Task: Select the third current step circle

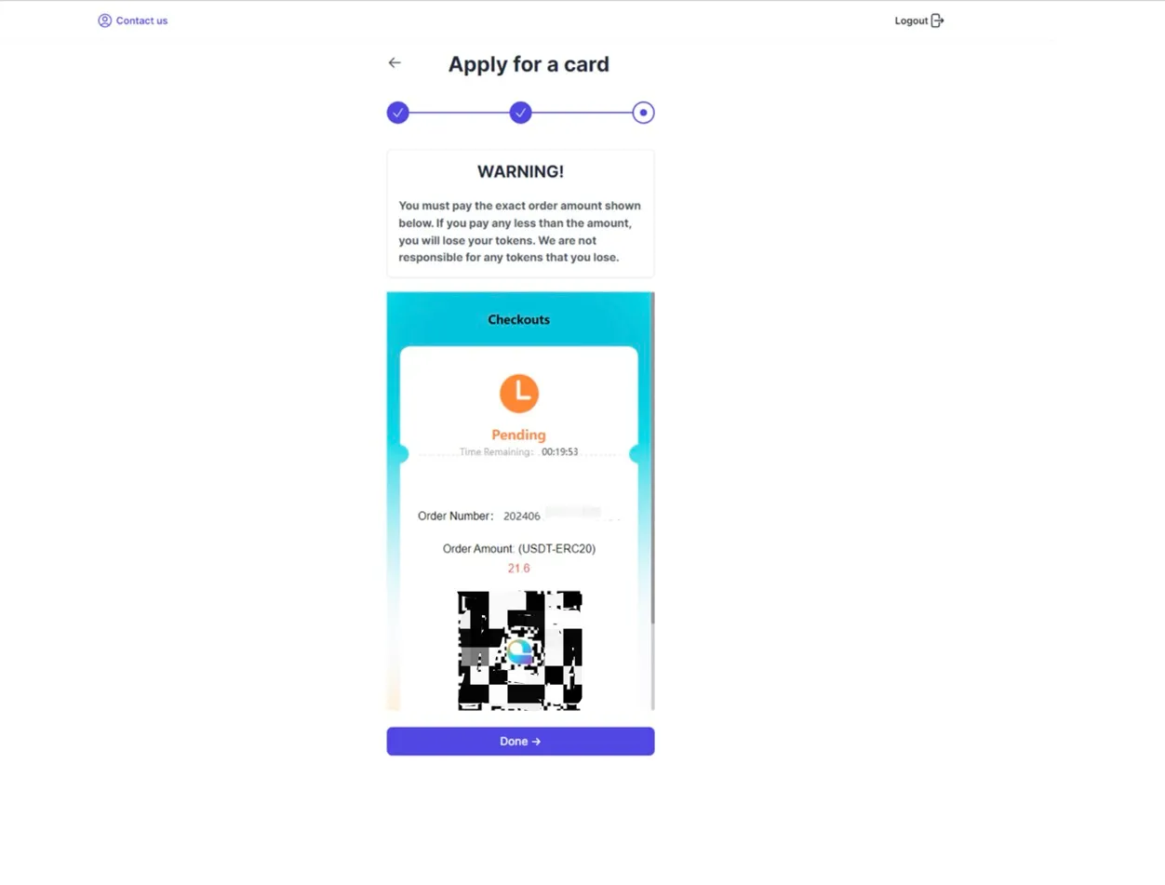Action: tap(643, 113)
